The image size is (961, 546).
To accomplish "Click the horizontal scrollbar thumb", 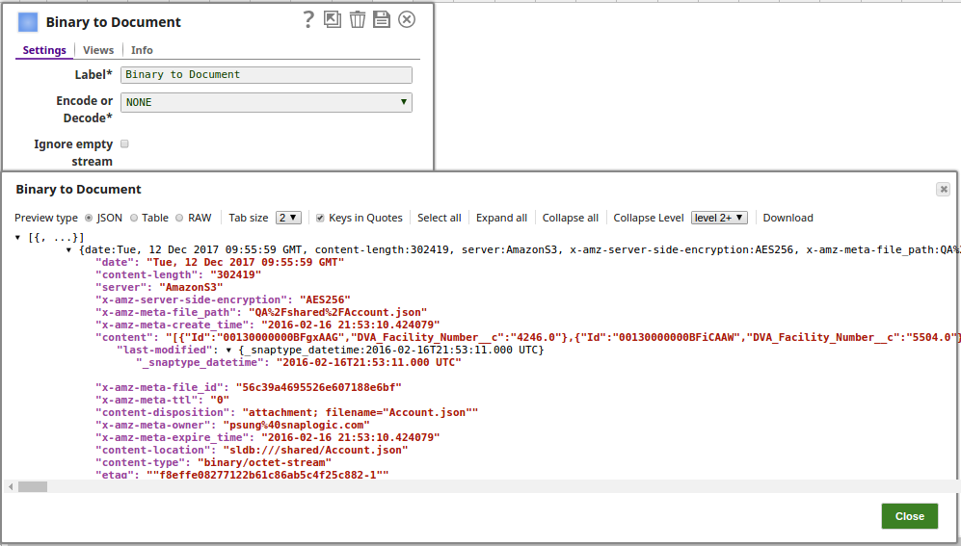I will pyautogui.click(x=32, y=486).
